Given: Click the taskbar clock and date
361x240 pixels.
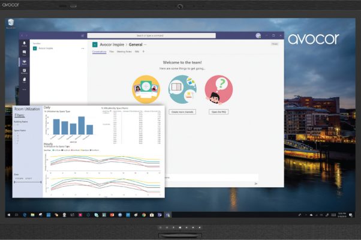Looking at the screenshot, I should [342, 215].
